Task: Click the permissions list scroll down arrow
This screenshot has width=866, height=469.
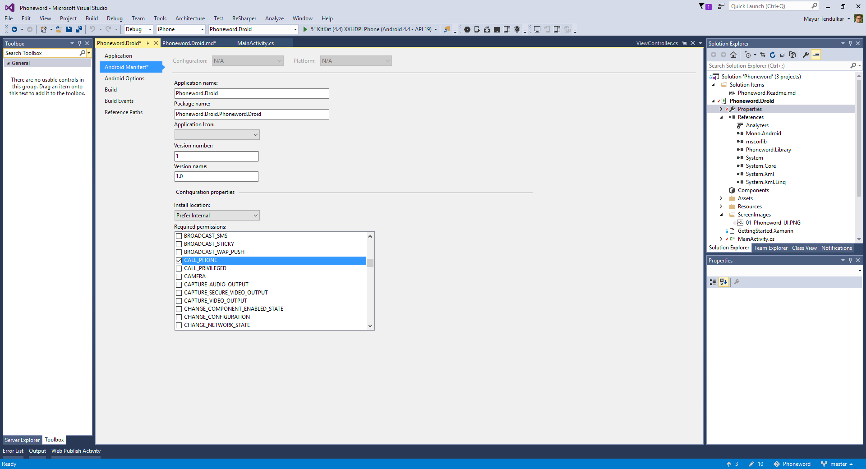Action: [370, 326]
